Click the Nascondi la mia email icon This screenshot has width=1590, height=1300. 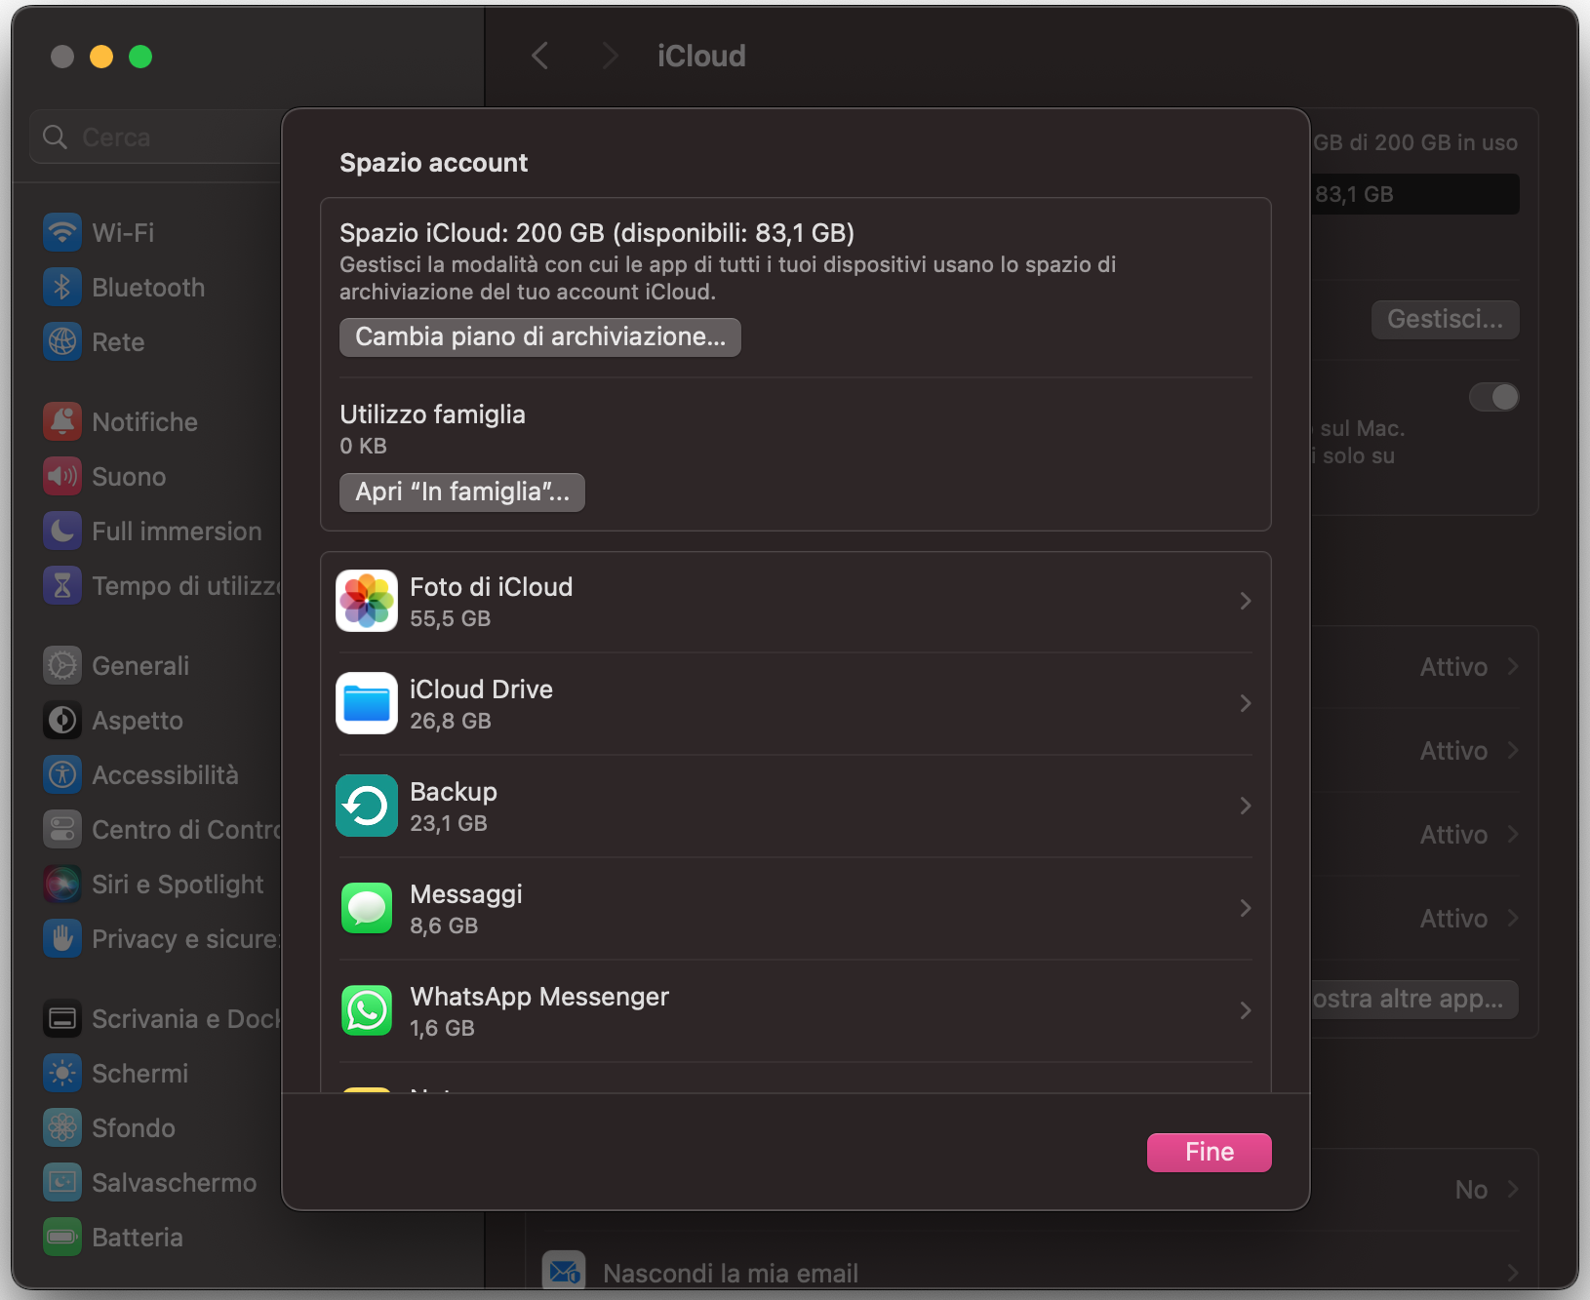coord(564,1271)
